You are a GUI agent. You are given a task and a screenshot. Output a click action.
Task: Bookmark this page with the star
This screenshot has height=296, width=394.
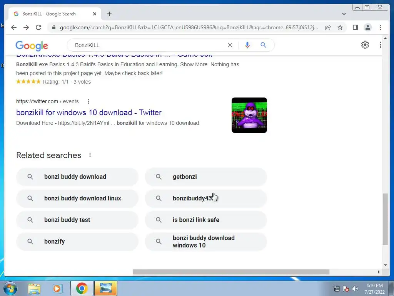pos(340,27)
